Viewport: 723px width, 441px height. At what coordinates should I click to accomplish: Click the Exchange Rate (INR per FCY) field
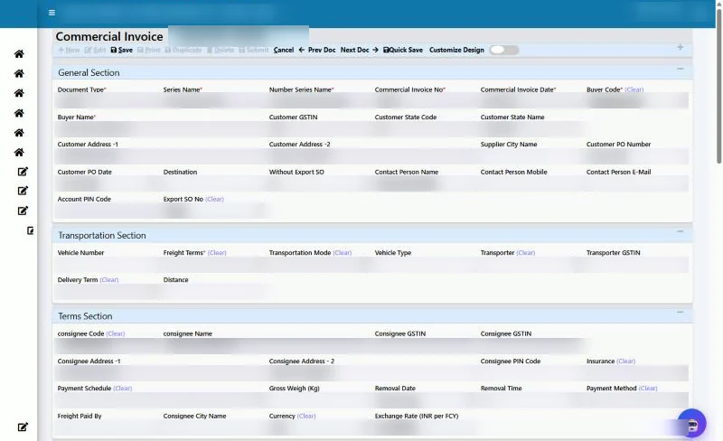tap(425, 427)
